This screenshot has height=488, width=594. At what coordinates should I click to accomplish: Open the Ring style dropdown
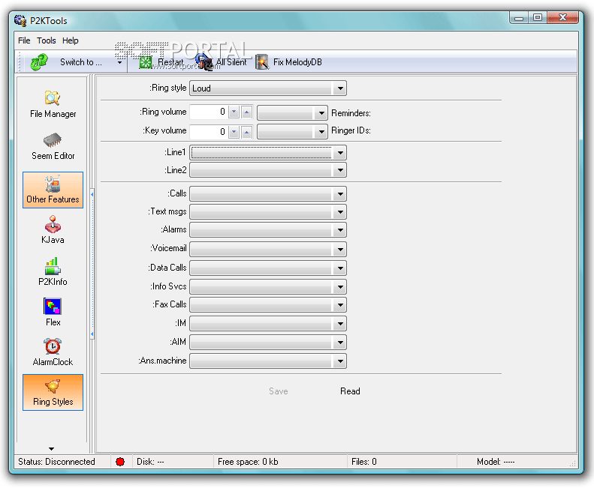click(x=268, y=88)
